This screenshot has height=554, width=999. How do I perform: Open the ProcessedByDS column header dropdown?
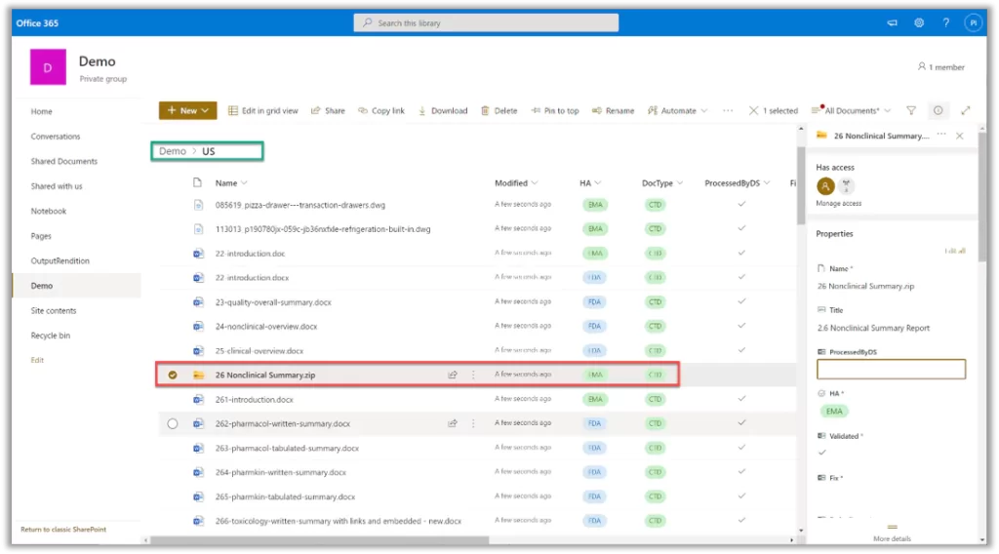738,182
